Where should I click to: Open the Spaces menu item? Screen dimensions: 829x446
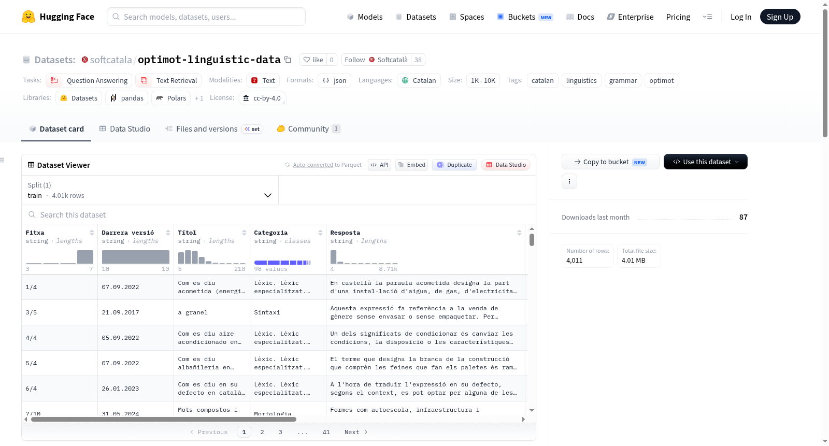tap(466, 17)
